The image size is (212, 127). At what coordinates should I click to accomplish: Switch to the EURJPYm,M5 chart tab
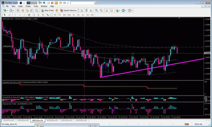pyautogui.click(x=9, y=120)
